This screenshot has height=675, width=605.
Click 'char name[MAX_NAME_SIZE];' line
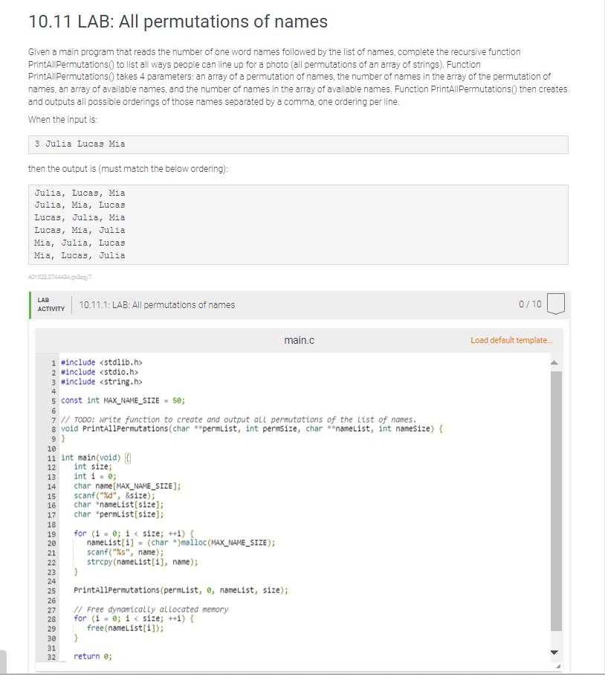coord(127,486)
